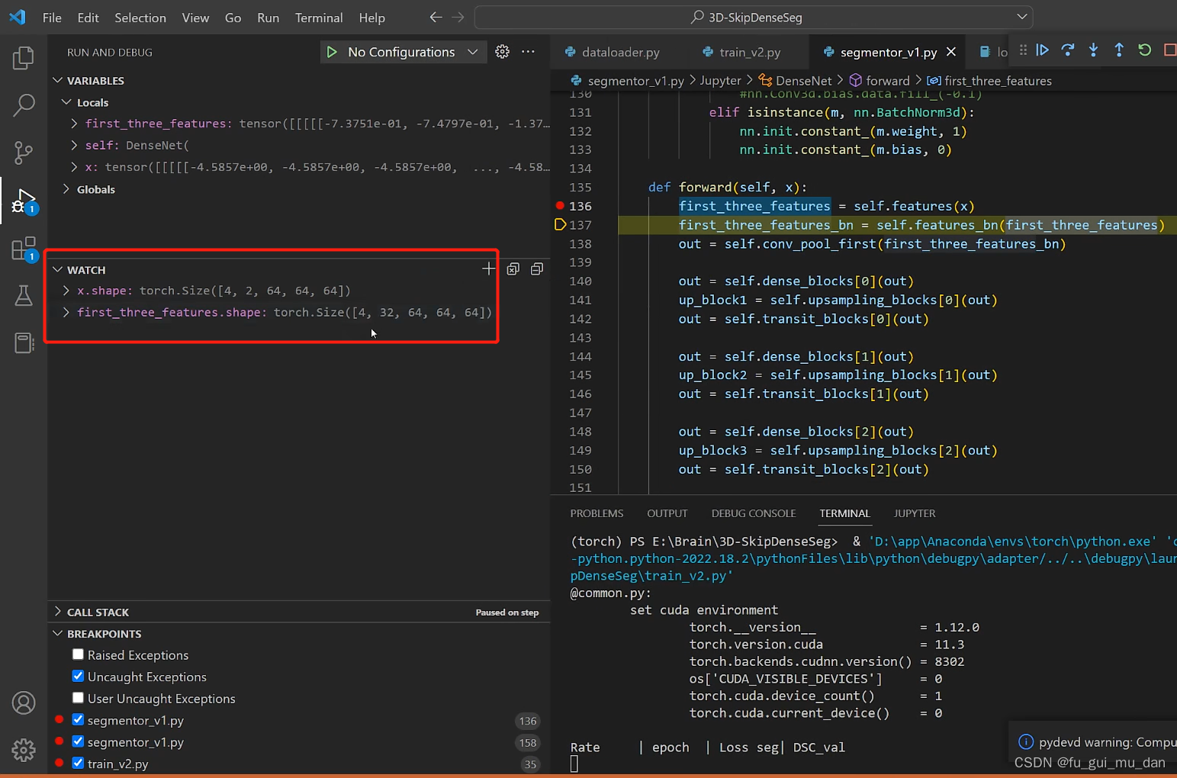Switch to train_v2.py tab
This screenshot has height=778, width=1177.
point(751,52)
